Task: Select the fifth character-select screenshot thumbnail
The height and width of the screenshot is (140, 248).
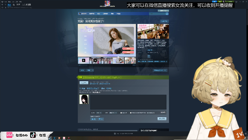Action: pos(130,60)
